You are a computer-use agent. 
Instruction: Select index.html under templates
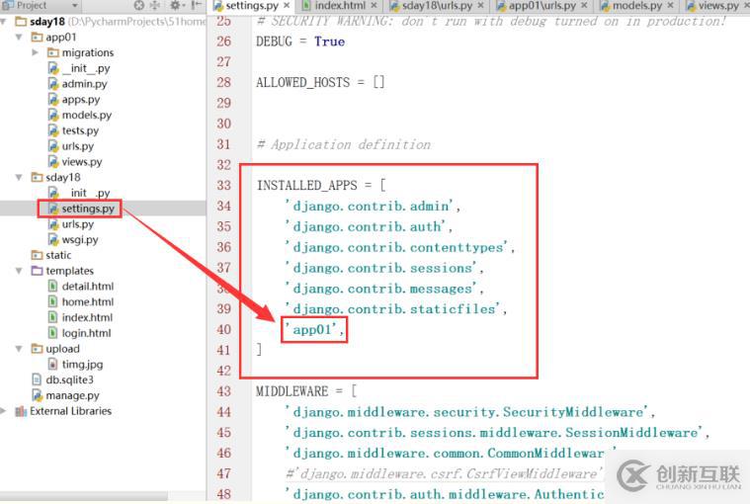[x=87, y=317]
